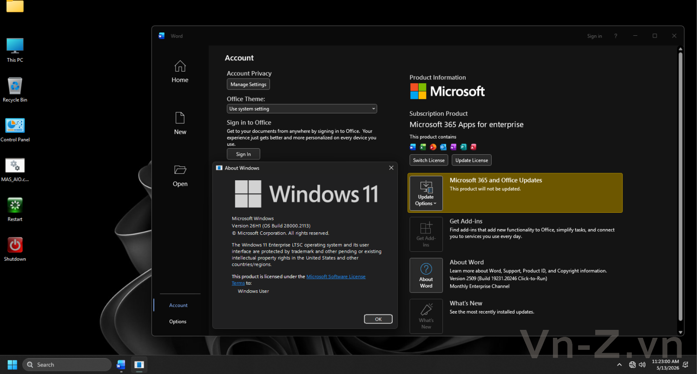Click the Account page scrollbar down arrow
The height and width of the screenshot is (374, 697).
point(681,332)
